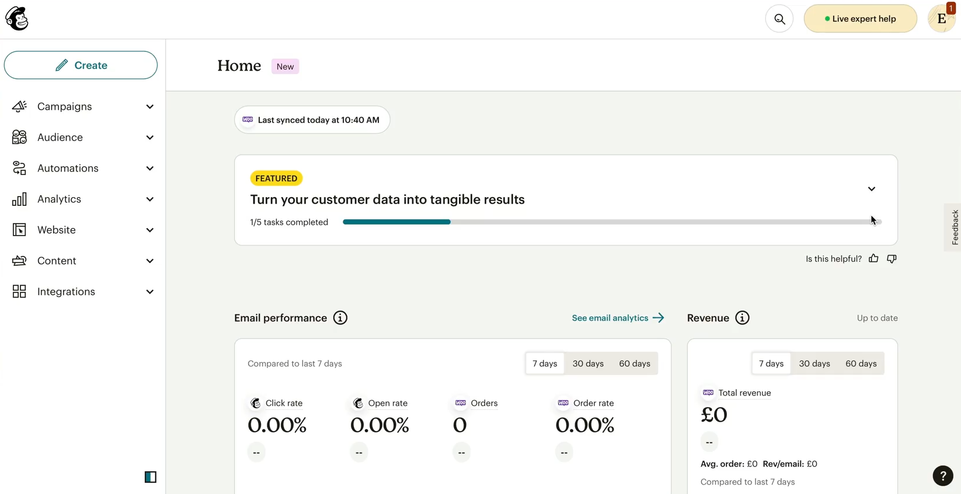
Task: Click the Integrations grid icon
Action: (x=19, y=292)
